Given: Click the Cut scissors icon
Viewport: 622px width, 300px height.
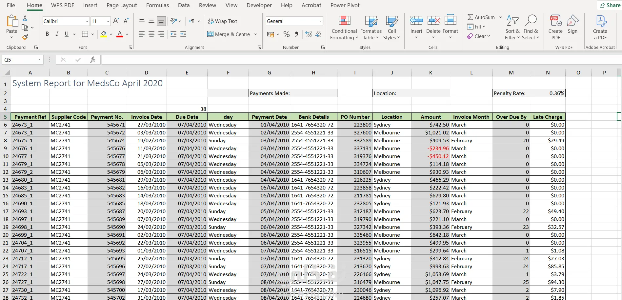Looking at the screenshot, I should click(x=25, y=18).
